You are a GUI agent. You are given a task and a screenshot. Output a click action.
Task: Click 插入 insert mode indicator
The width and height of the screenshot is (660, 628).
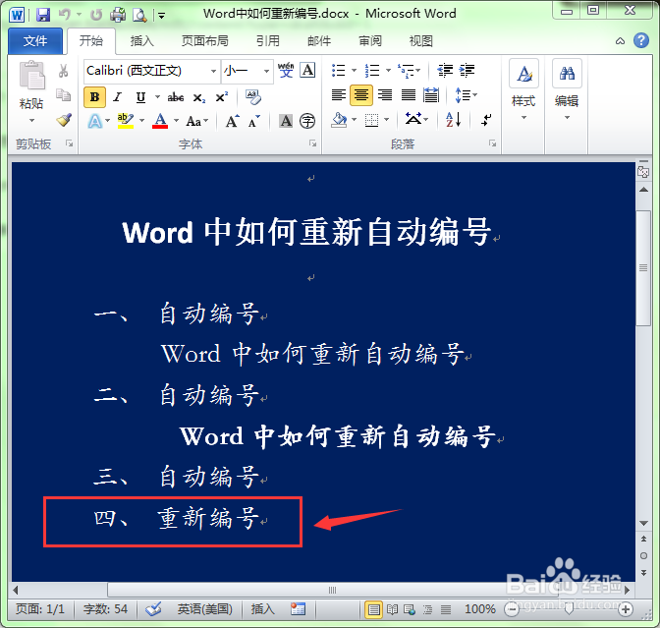(x=262, y=609)
